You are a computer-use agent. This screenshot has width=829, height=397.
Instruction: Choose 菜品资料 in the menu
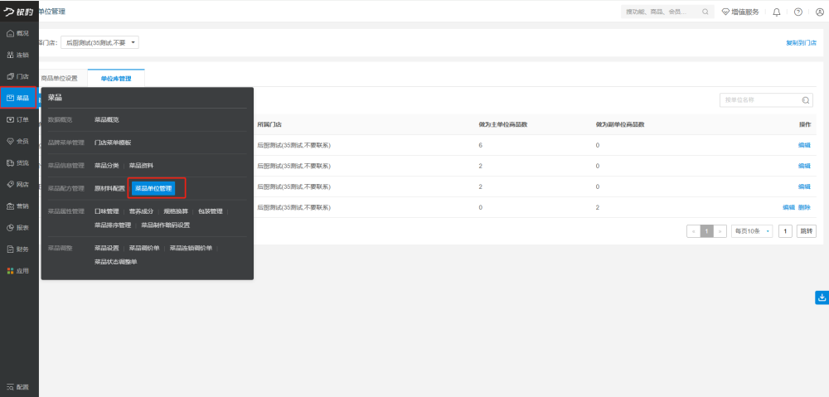coord(141,166)
